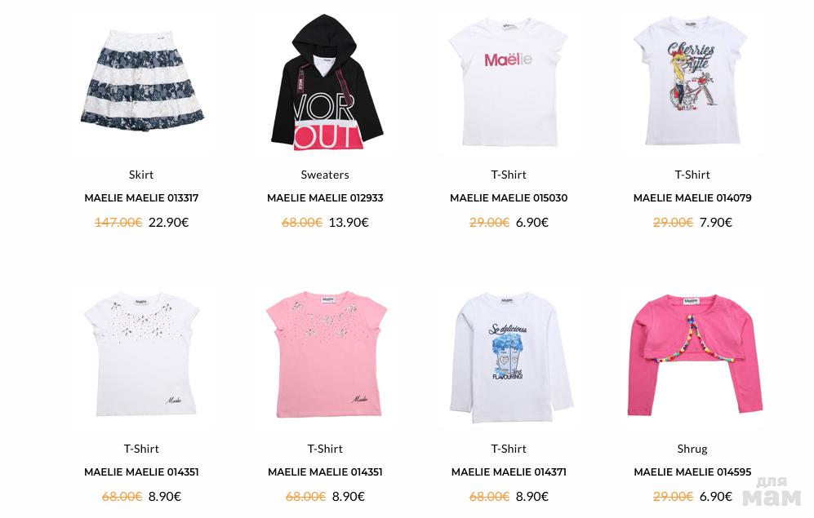Image resolution: width=814 pixels, height=518 pixels.
Task: Click the Skirt category label
Action: pos(141,175)
